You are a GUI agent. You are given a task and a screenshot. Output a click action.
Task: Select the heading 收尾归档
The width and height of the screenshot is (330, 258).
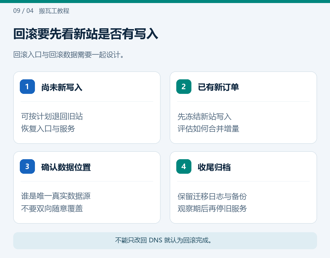point(214,167)
